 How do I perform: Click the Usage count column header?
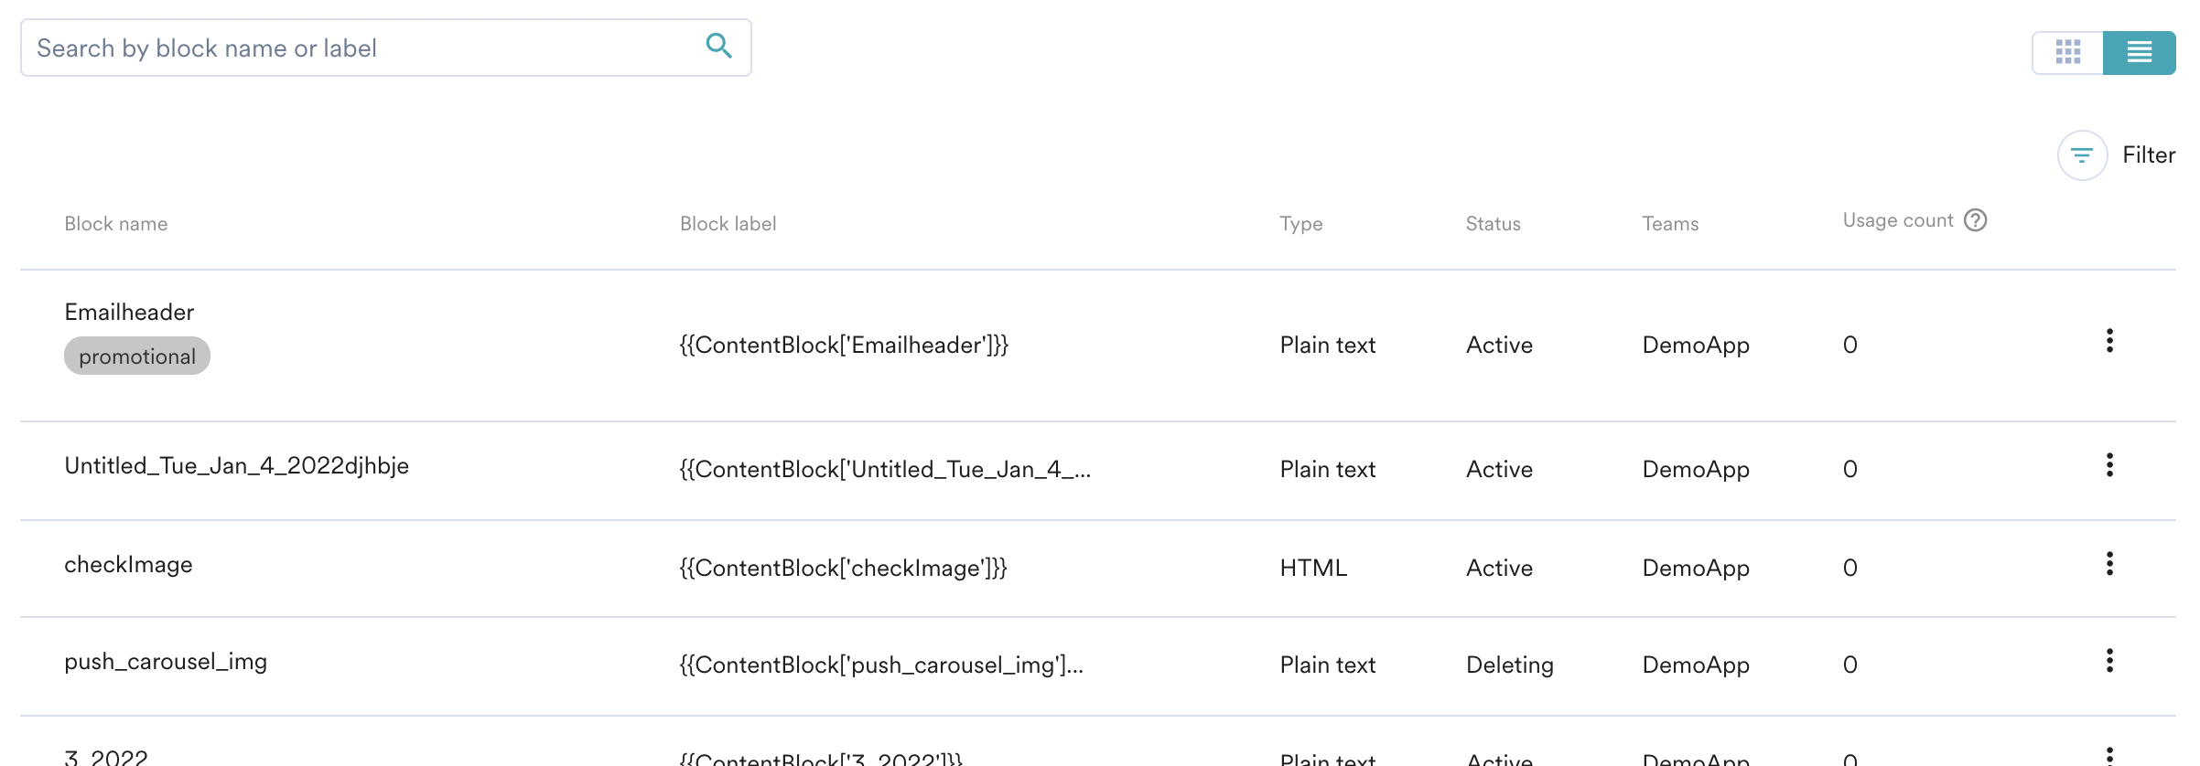1897,220
